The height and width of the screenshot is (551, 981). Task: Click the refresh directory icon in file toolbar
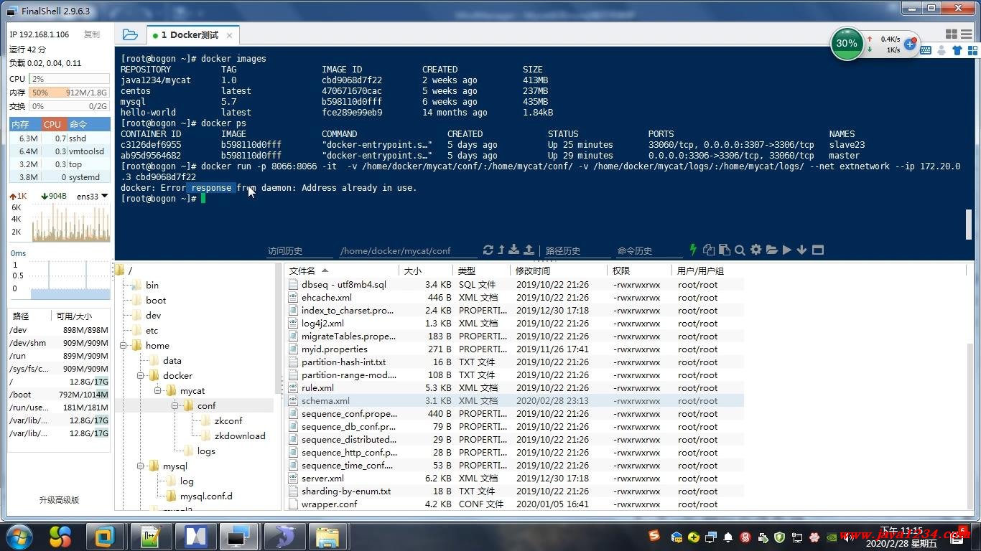[488, 250]
